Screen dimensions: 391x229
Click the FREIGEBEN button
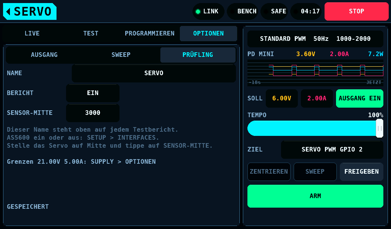361,172
